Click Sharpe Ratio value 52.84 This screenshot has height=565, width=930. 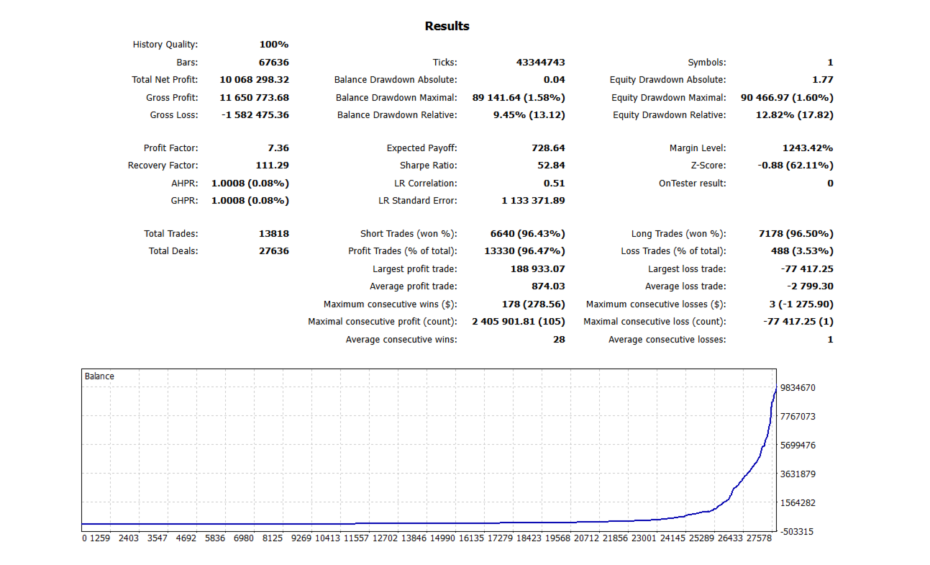(551, 166)
